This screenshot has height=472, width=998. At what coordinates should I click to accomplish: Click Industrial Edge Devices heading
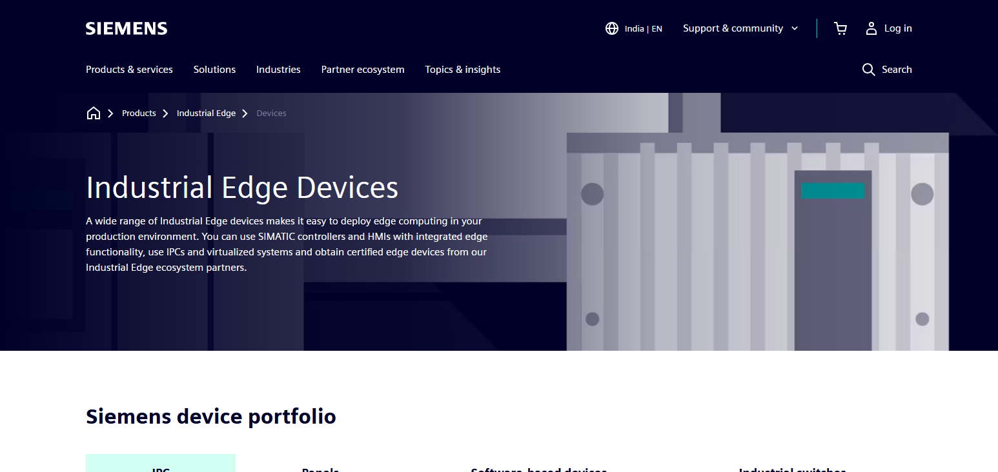pyautogui.click(x=242, y=188)
